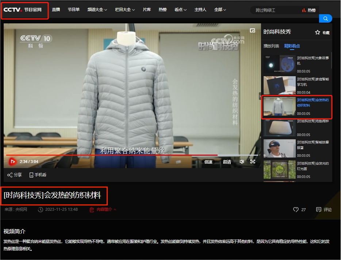Click the heart like icon
The height and width of the screenshot is (260, 341).
[296, 210]
